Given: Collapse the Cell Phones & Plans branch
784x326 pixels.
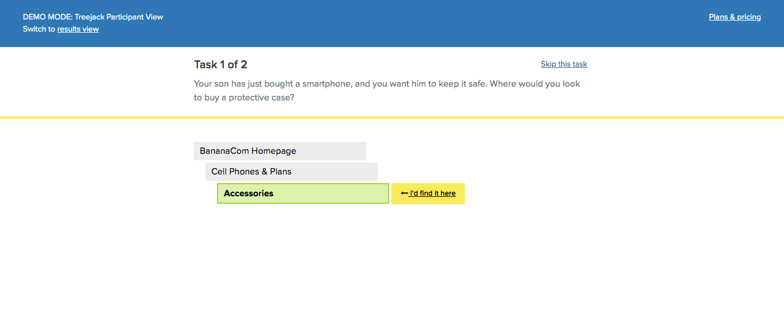Looking at the screenshot, I should [292, 172].
